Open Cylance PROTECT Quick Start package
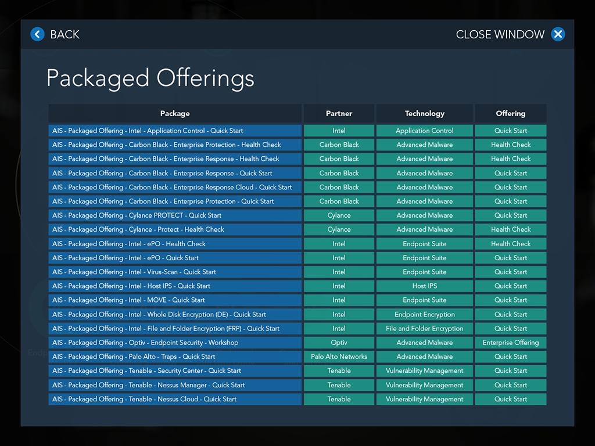 [175, 215]
